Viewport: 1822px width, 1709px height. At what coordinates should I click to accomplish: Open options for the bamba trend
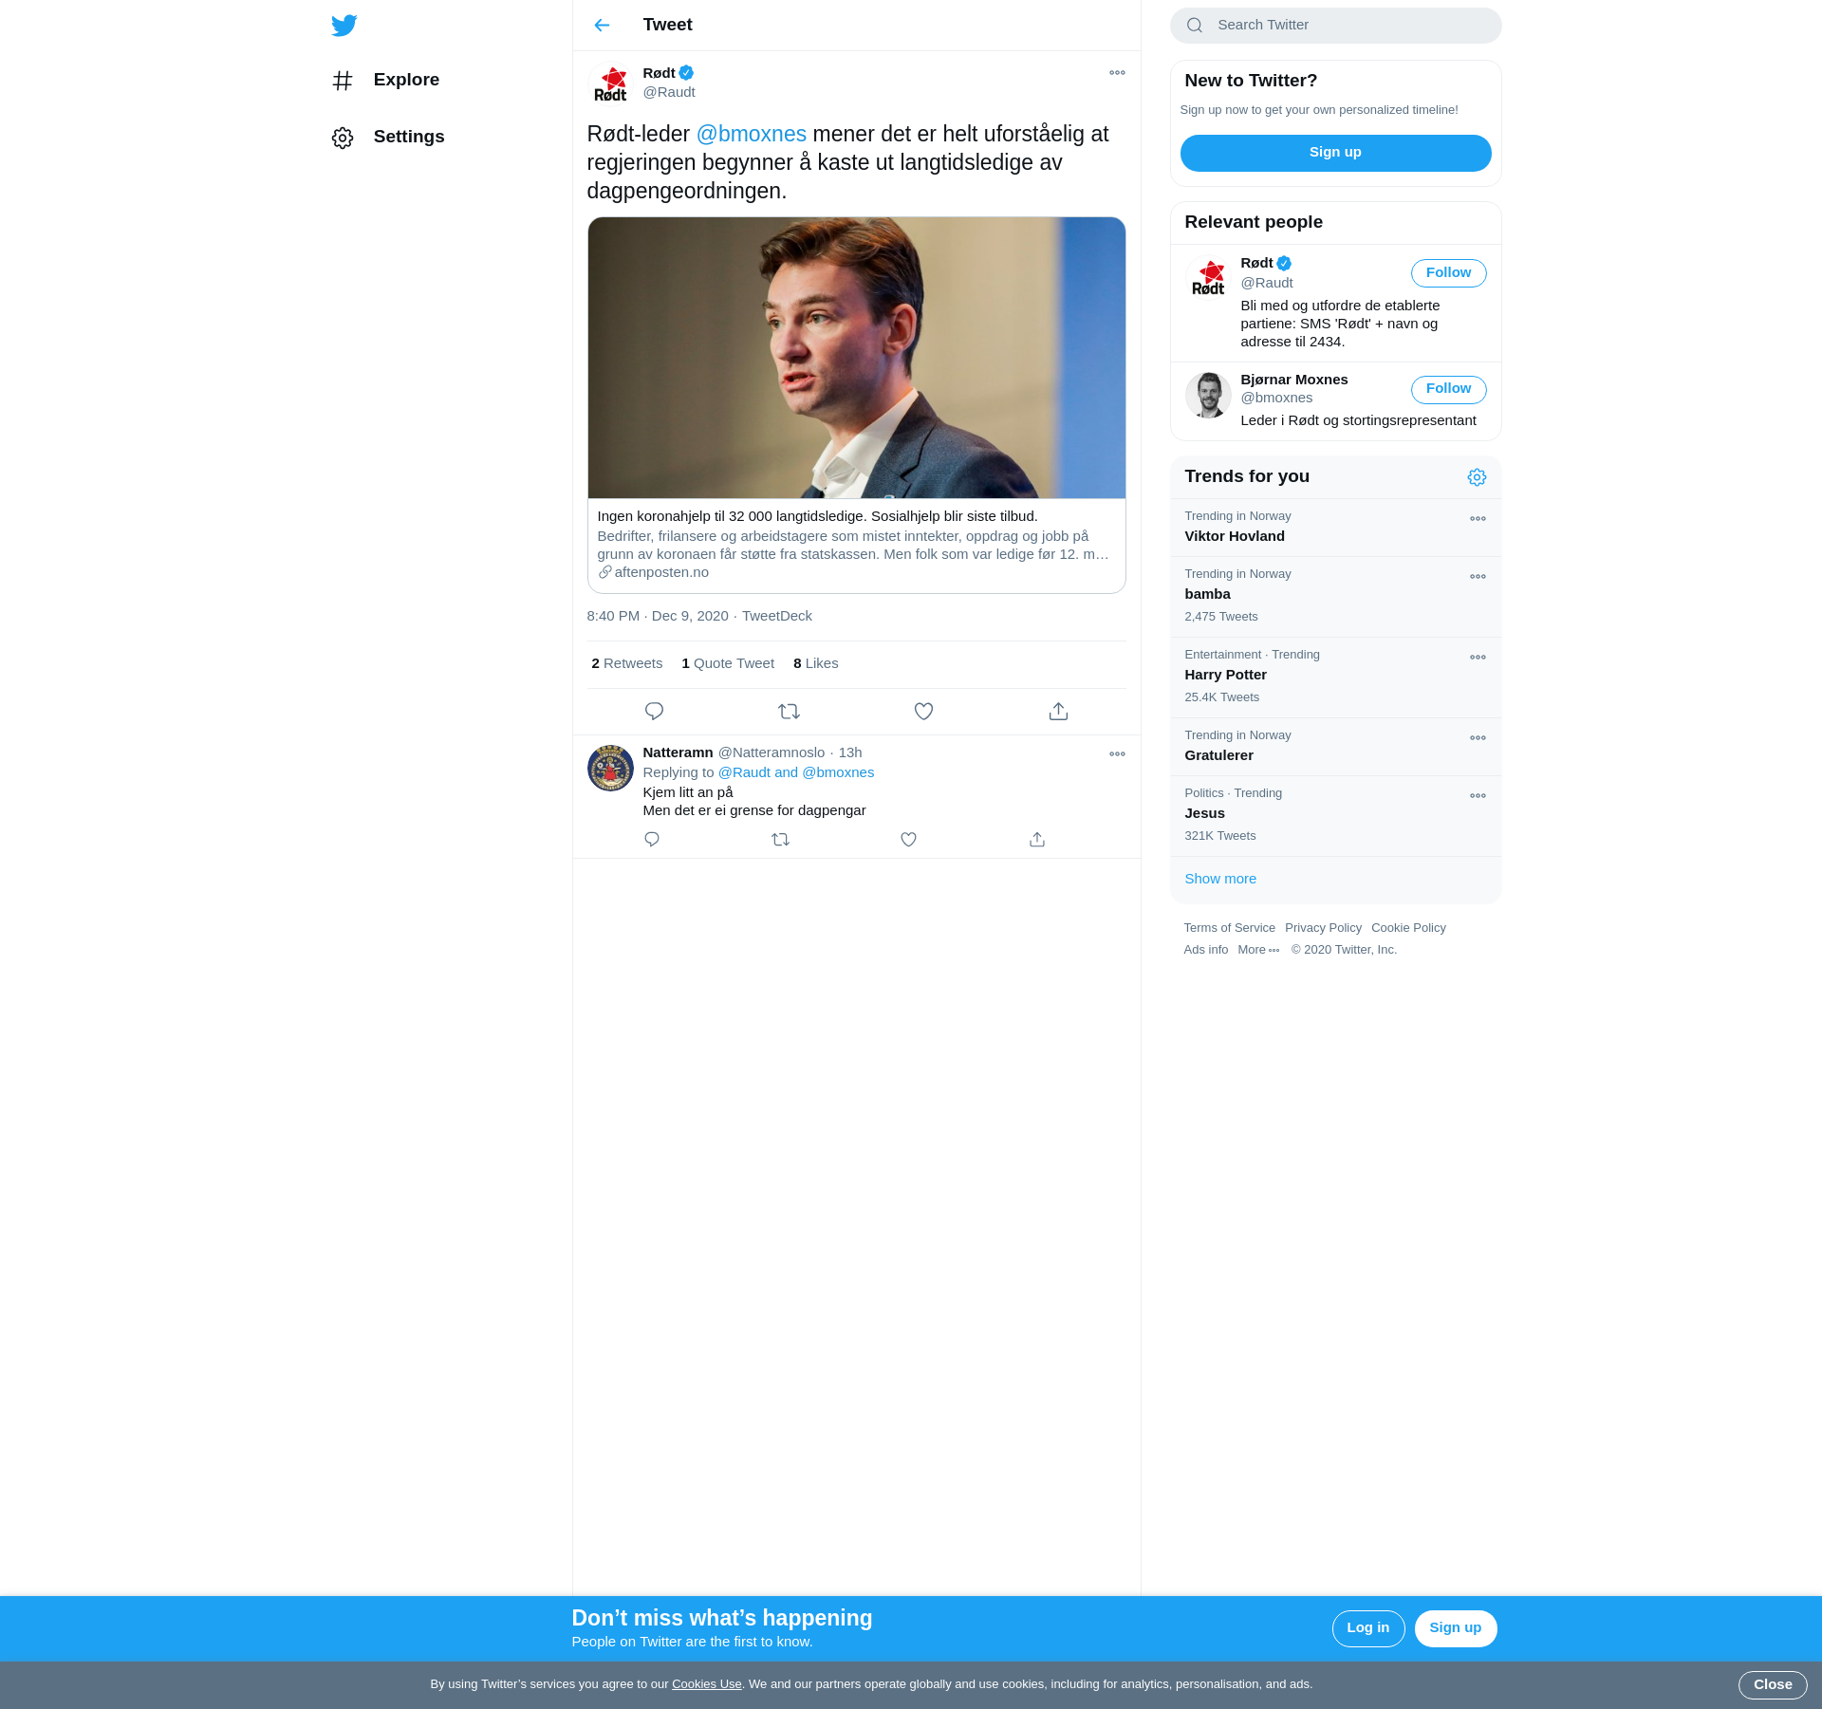tap(1478, 577)
